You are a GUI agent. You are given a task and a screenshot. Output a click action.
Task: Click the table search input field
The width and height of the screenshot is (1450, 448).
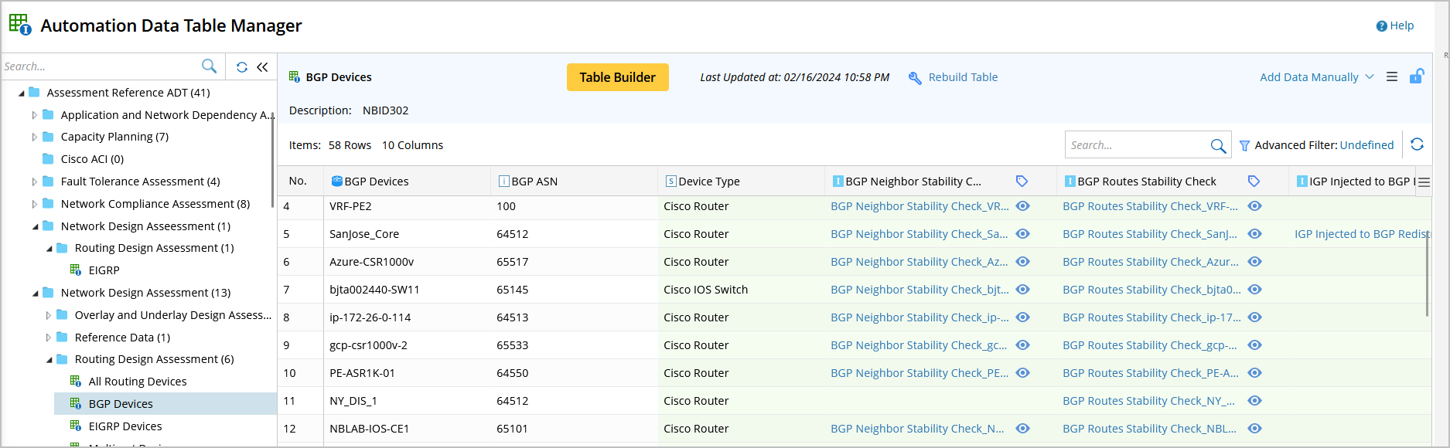pyautogui.click(x=1135, y=145)
